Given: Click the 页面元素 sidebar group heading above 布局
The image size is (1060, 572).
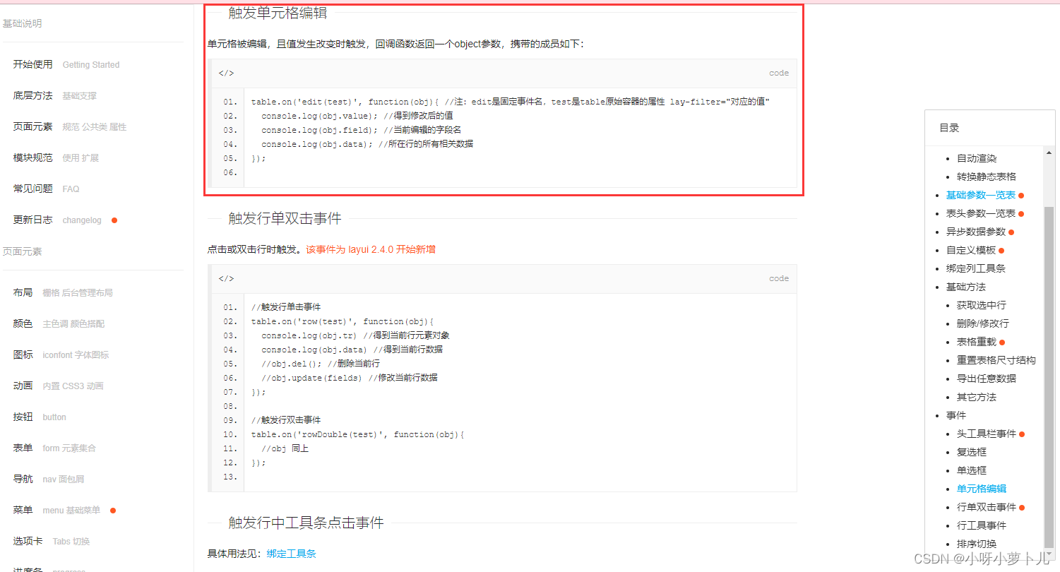Looking at the screenshot, I should 22,251.
